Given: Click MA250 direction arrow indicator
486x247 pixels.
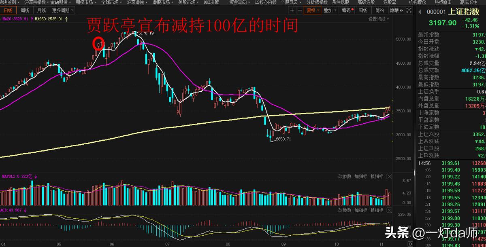Looking at the screenshot, I should click(x=66, y=19).
